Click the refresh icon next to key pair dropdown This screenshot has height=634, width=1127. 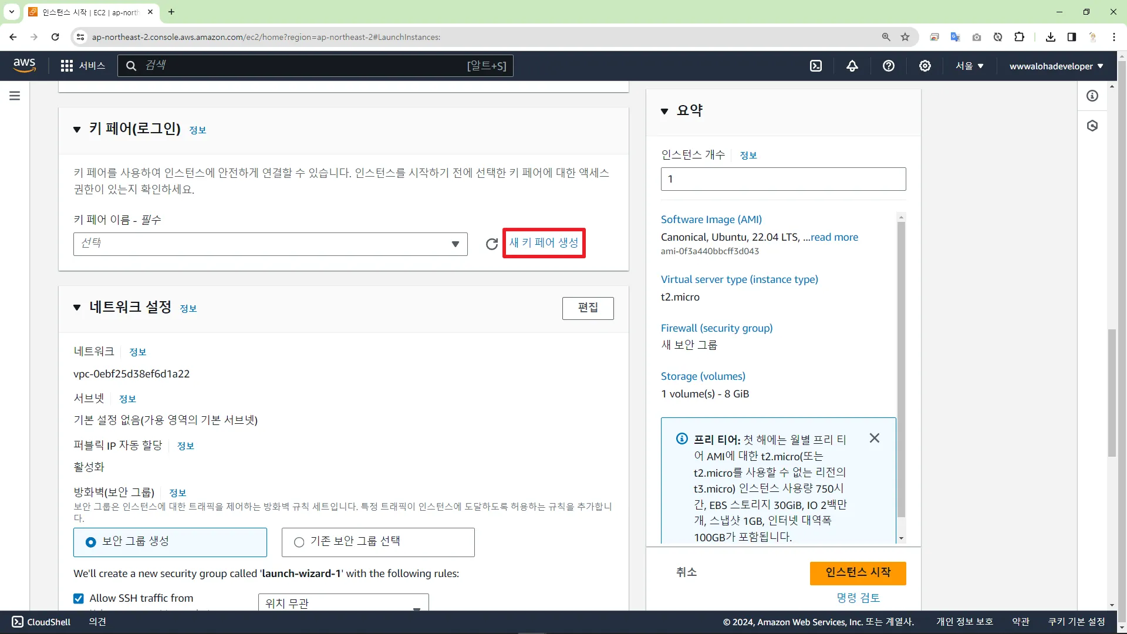[492, 244]
